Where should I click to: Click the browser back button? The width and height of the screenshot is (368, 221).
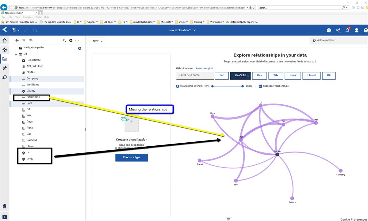pos(4,7)
